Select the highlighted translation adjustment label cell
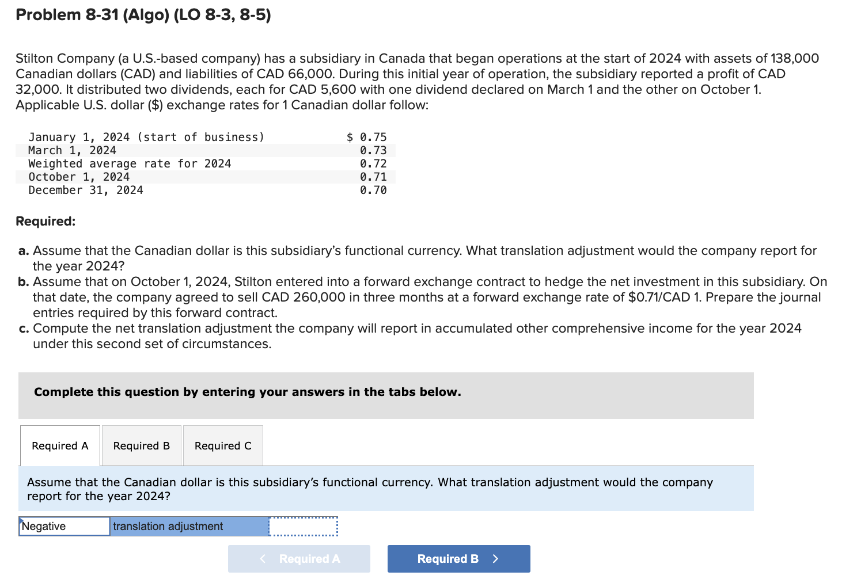 (x=189, y=525)
